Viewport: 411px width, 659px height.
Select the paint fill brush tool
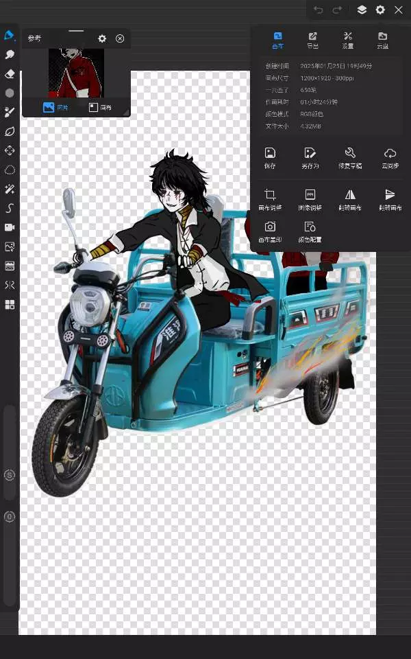[x=9, y=112]
